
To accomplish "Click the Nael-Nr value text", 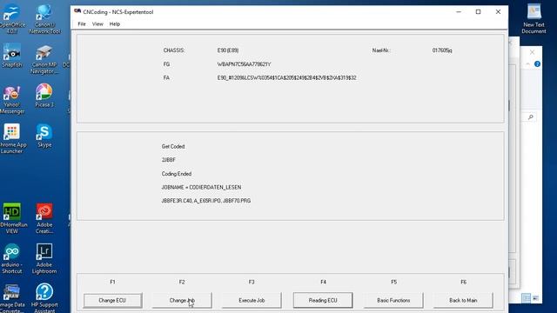I will [x=442, y=50].
